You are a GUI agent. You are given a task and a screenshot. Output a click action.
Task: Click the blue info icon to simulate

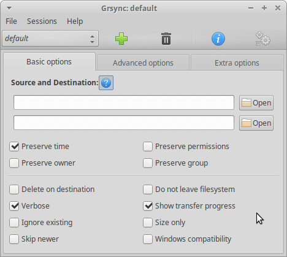coord(218,39)
